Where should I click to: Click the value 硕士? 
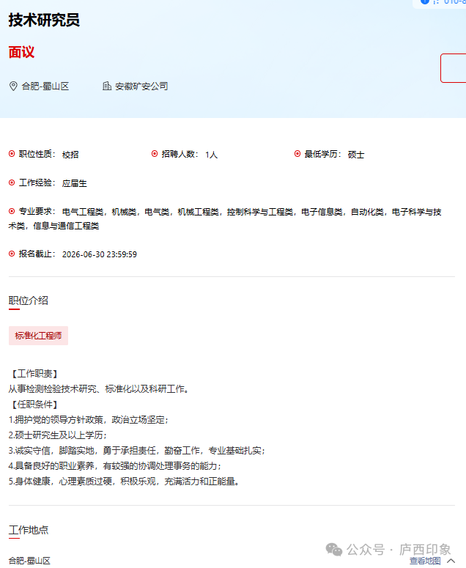pos(356,155)
